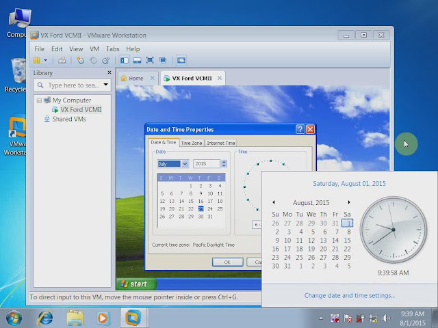This screenshot has width=438, height=328.
Task: Open the VMware Workstation desktop shortcut
Action: point(16,135)
